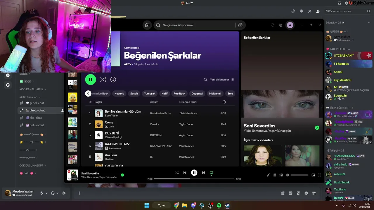Open Discord emoji picker

coord(306,193)
